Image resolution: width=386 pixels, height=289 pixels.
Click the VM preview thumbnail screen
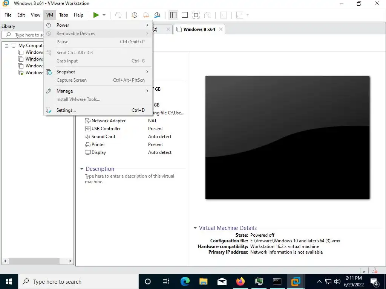click(287, 137)
